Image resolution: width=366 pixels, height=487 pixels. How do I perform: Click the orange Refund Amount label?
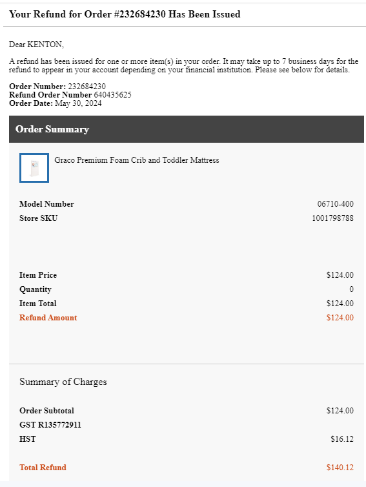coord(48,318)
